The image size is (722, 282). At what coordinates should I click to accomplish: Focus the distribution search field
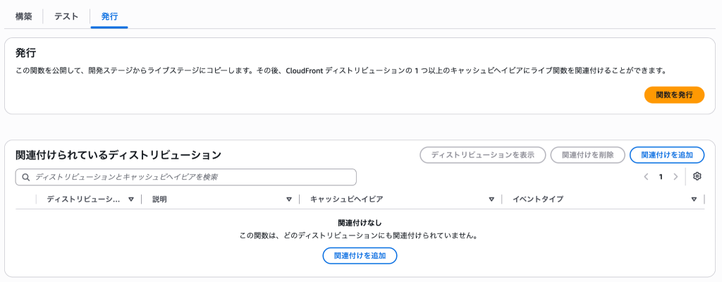click(x=186, y=177)
